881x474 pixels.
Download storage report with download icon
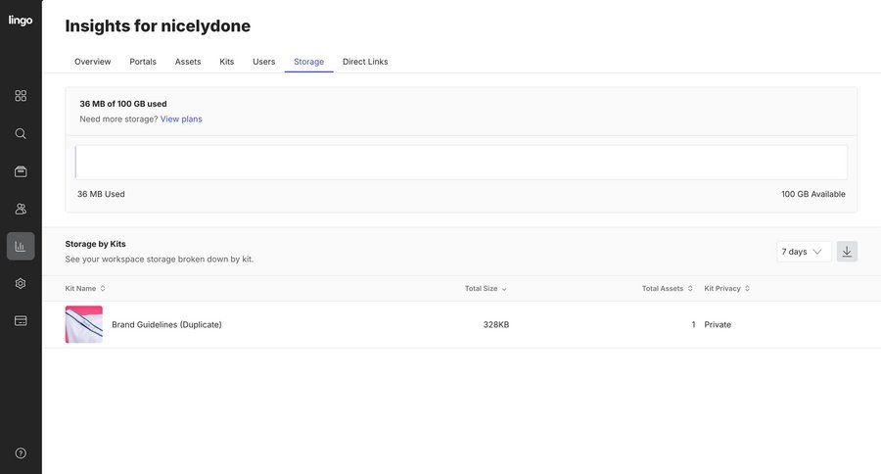pyautogui.click(x=847, y=252)
